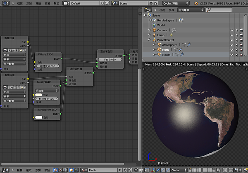The image size is (248, 173).
Task: Adjust the Fac 0.050 mix shader slider
Action: 110,59
